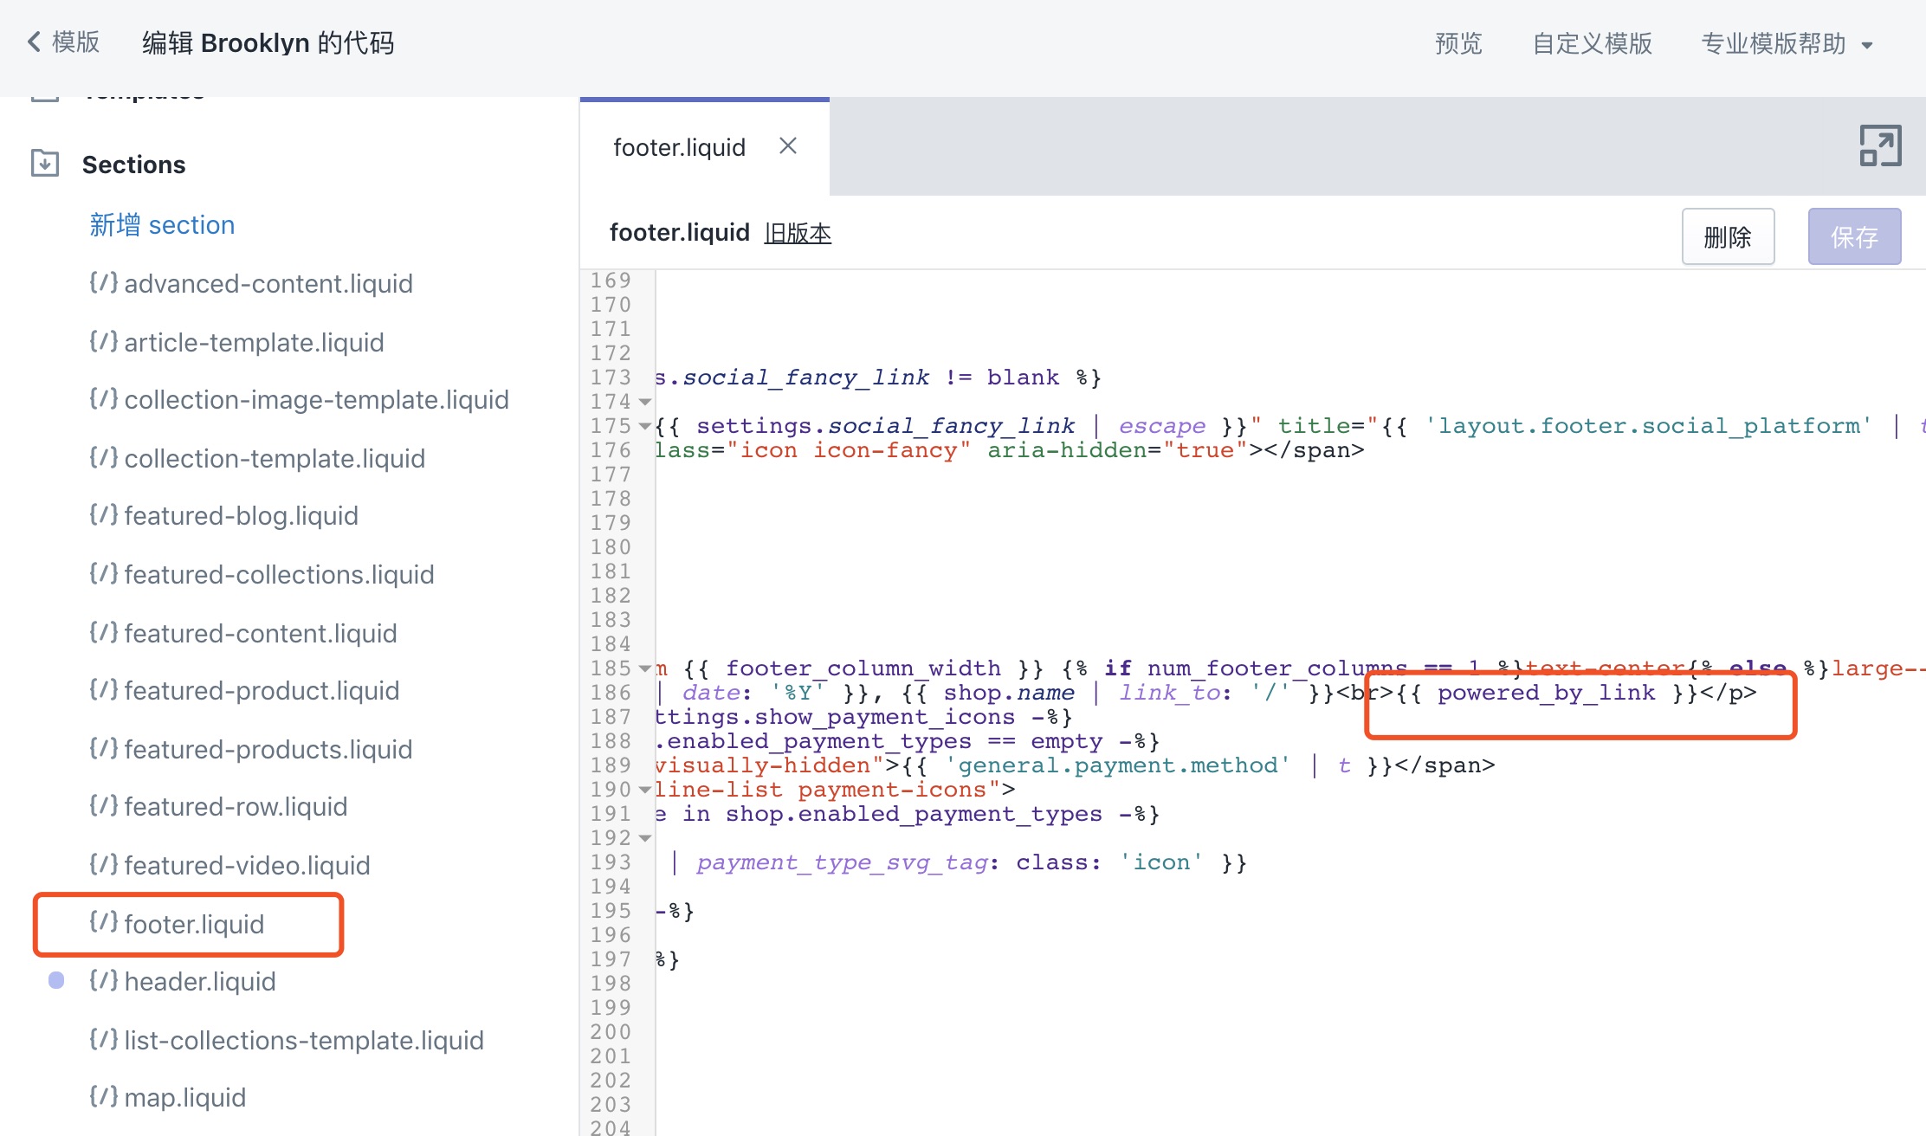Click the liquid file icon beside footer.liquid
This screenshot has width=1926, height=1136.
103,922
